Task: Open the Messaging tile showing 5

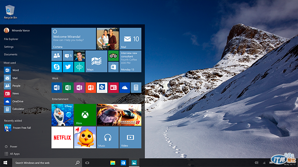Action: tap(68, 56)
